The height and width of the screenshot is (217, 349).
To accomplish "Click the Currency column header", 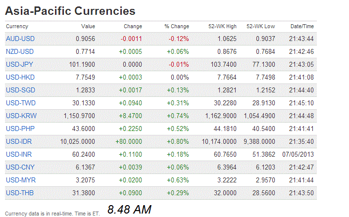I will [x=17, y=26].
